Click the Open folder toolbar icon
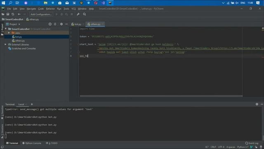The width and height of the screenshot is (264, 149). pyautogui.click(x=3, y=14)
